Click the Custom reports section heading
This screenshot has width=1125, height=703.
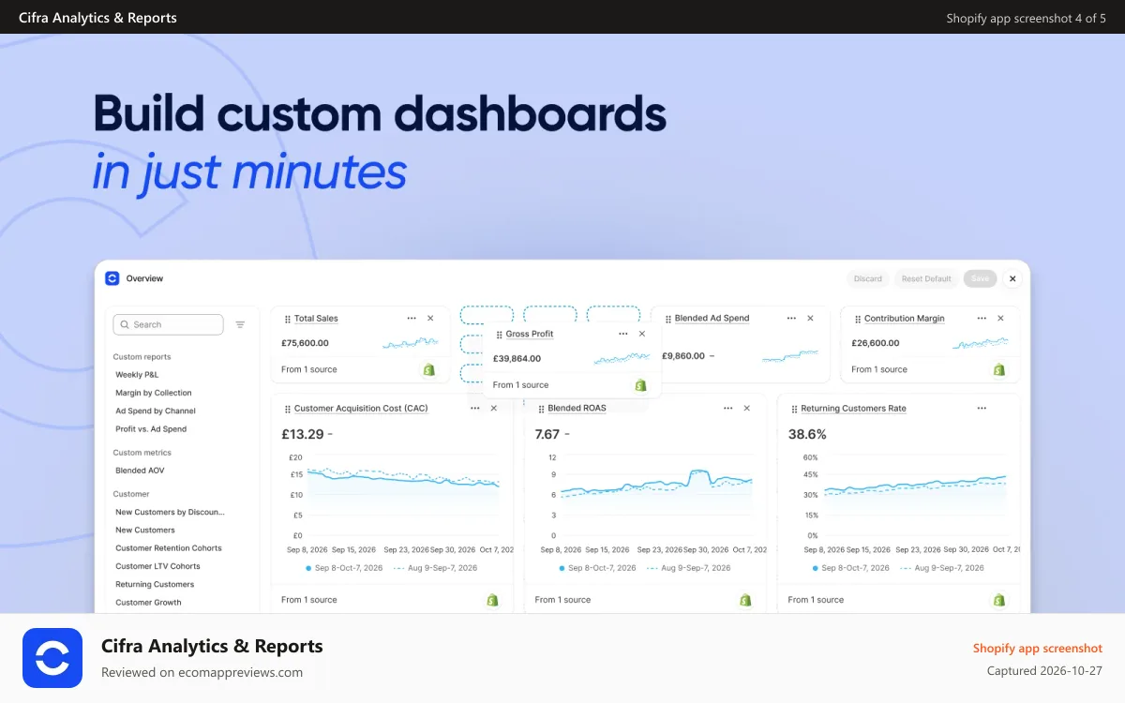tap(142, 357)
